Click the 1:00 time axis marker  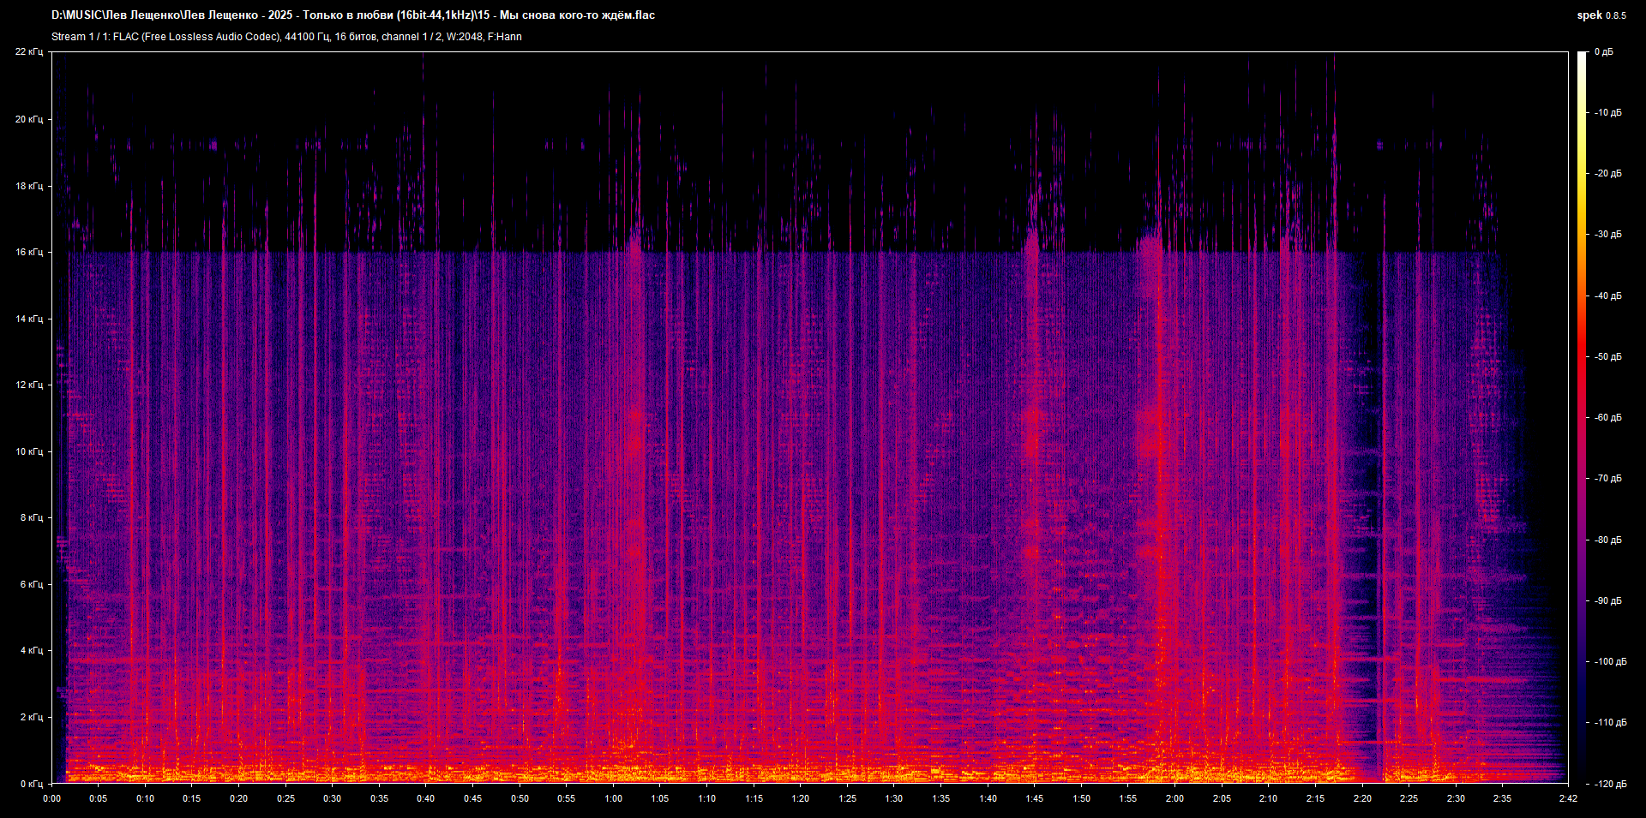[613, 798]
